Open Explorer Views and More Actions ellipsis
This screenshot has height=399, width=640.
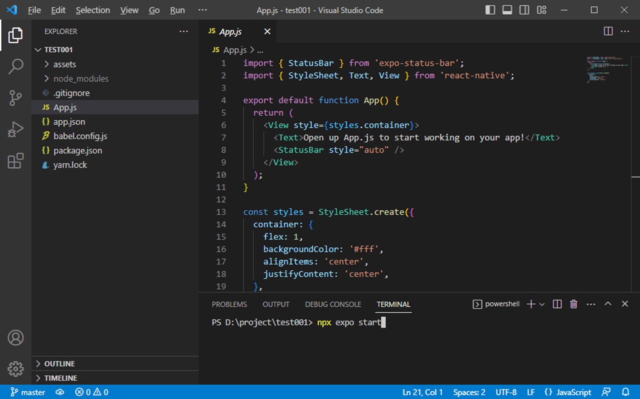184,31
